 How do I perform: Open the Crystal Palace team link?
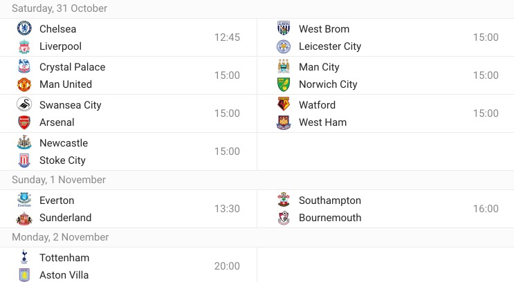(73, 67)
